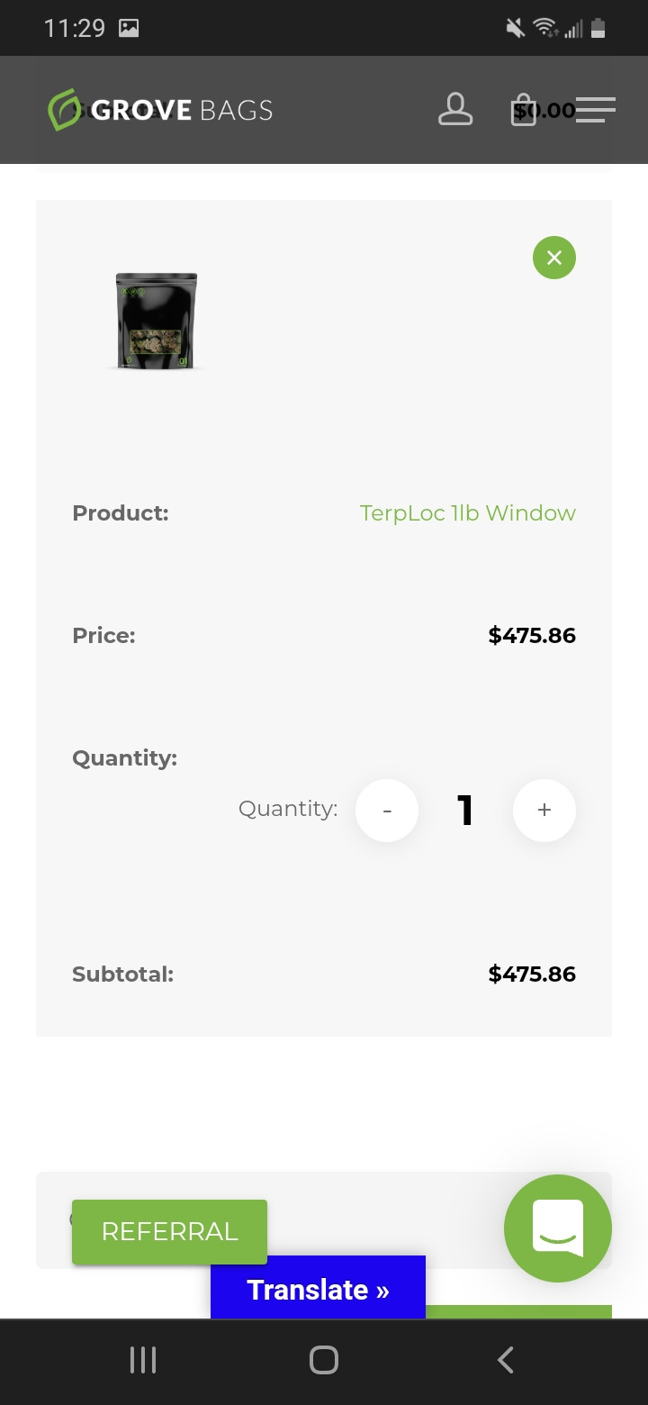The image size is (648, 1405).
Task: Open the hamburger navigation menu
Action: pos(596,110)
